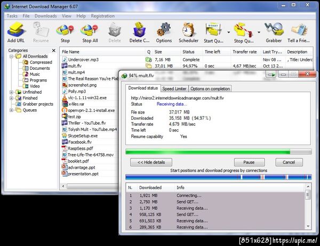Click the Start Queue toolbar icon
The width and height of the screenshot is (320, 246).
pos(213,30)
